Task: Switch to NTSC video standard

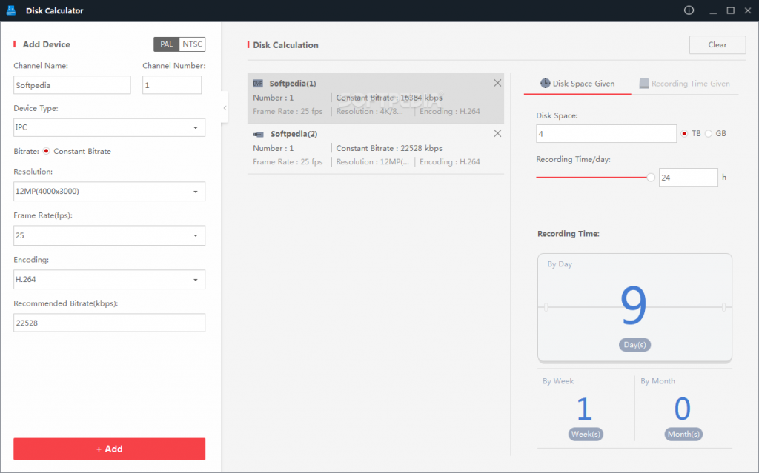Action: (x=192, y=44)
